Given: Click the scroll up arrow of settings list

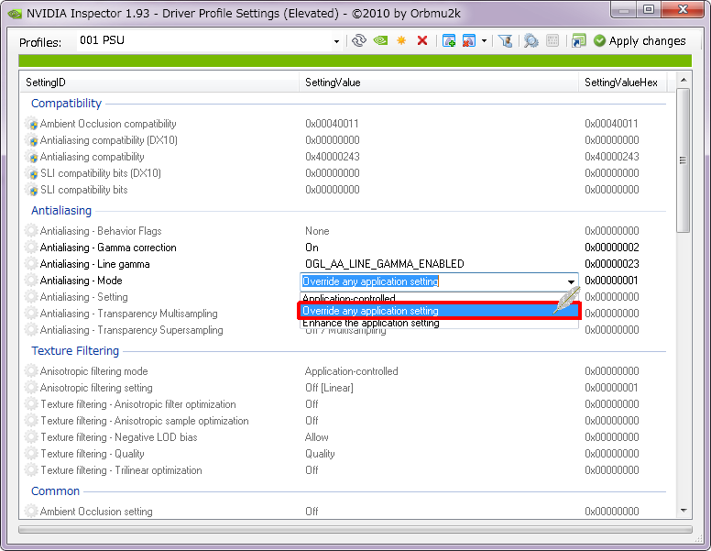Looking at the screenshot, I should (x=684, y=80).
